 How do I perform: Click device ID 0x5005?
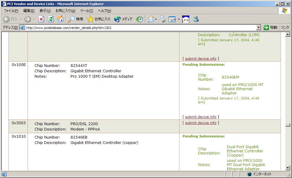(x=19, y=123)
